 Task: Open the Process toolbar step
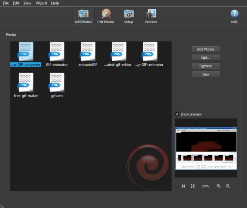click(151, 16)
